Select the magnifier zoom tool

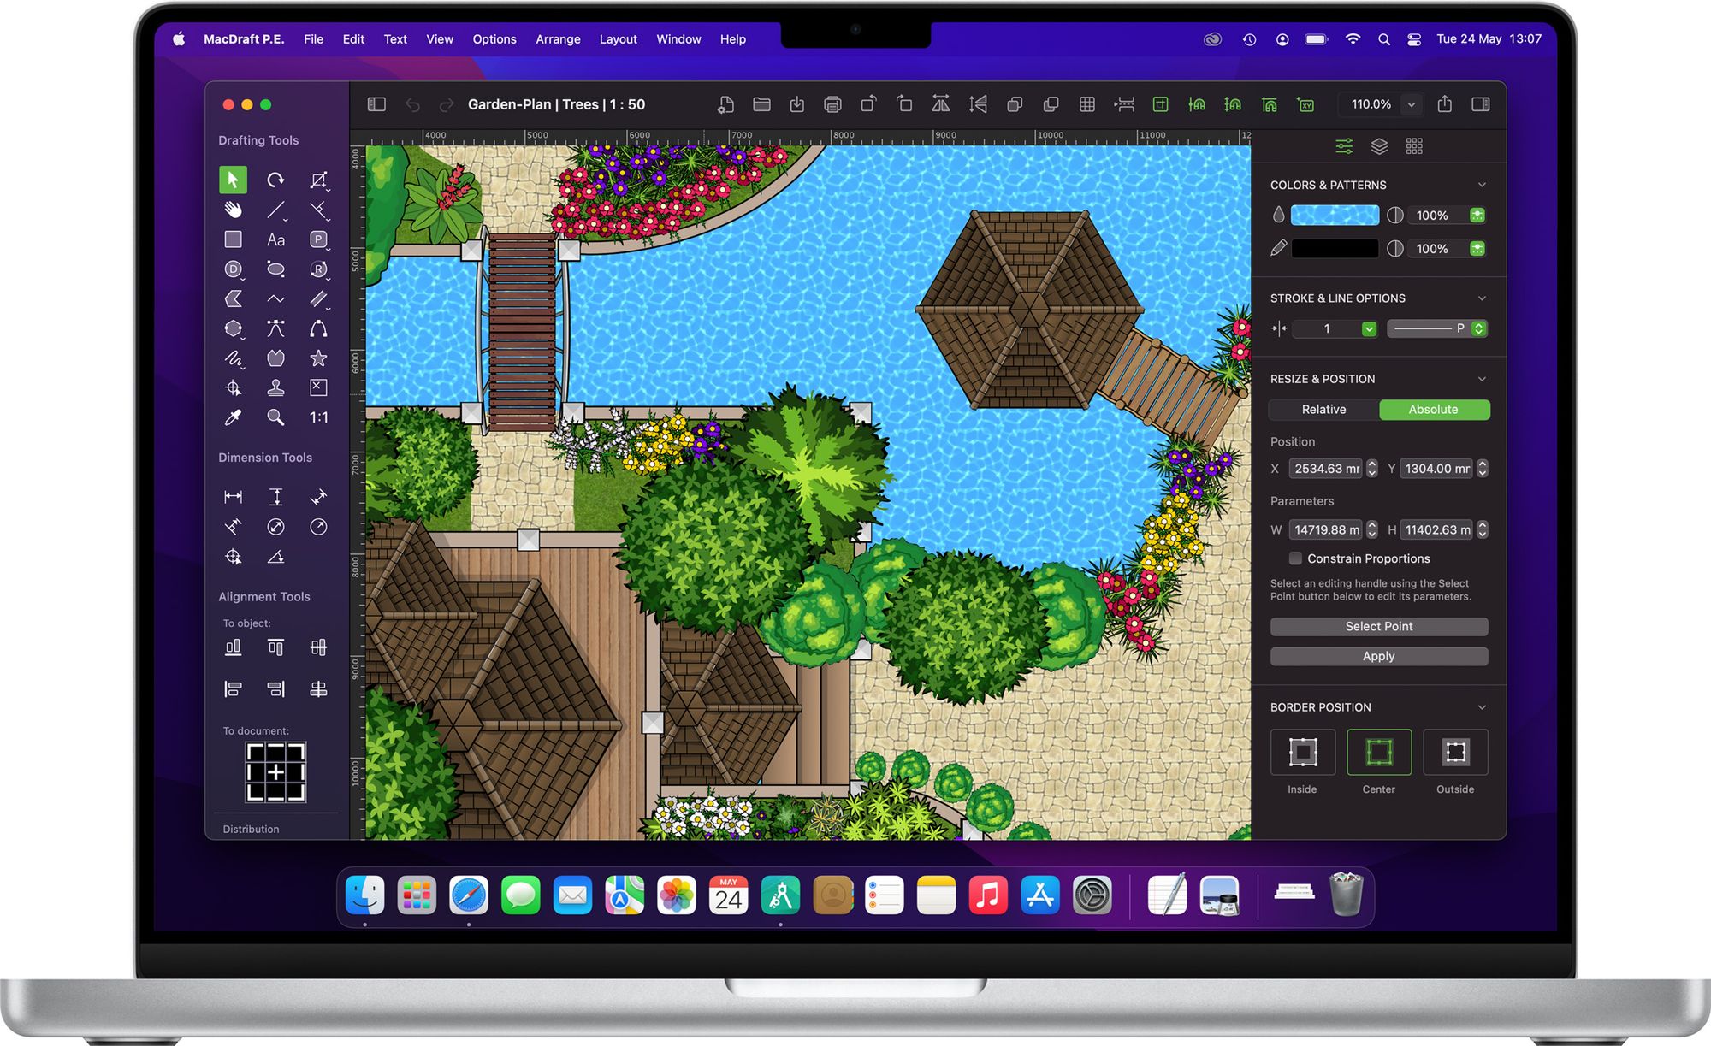click(275, 417)
